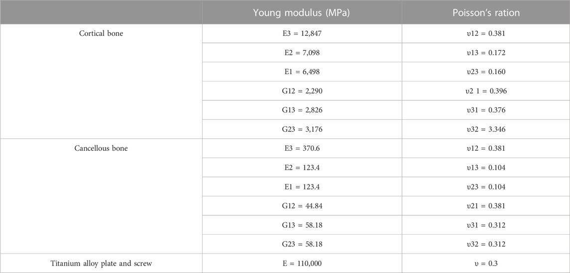Select cell E3 = 370.6
The height and width of the screenshot is (273, 570).
302,148
